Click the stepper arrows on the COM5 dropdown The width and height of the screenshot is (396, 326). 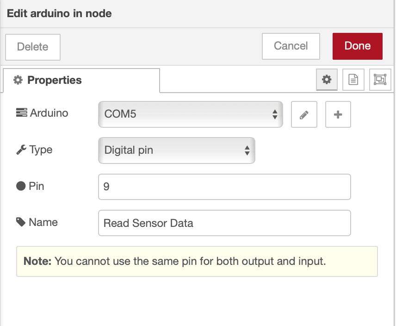click(277, 114)
